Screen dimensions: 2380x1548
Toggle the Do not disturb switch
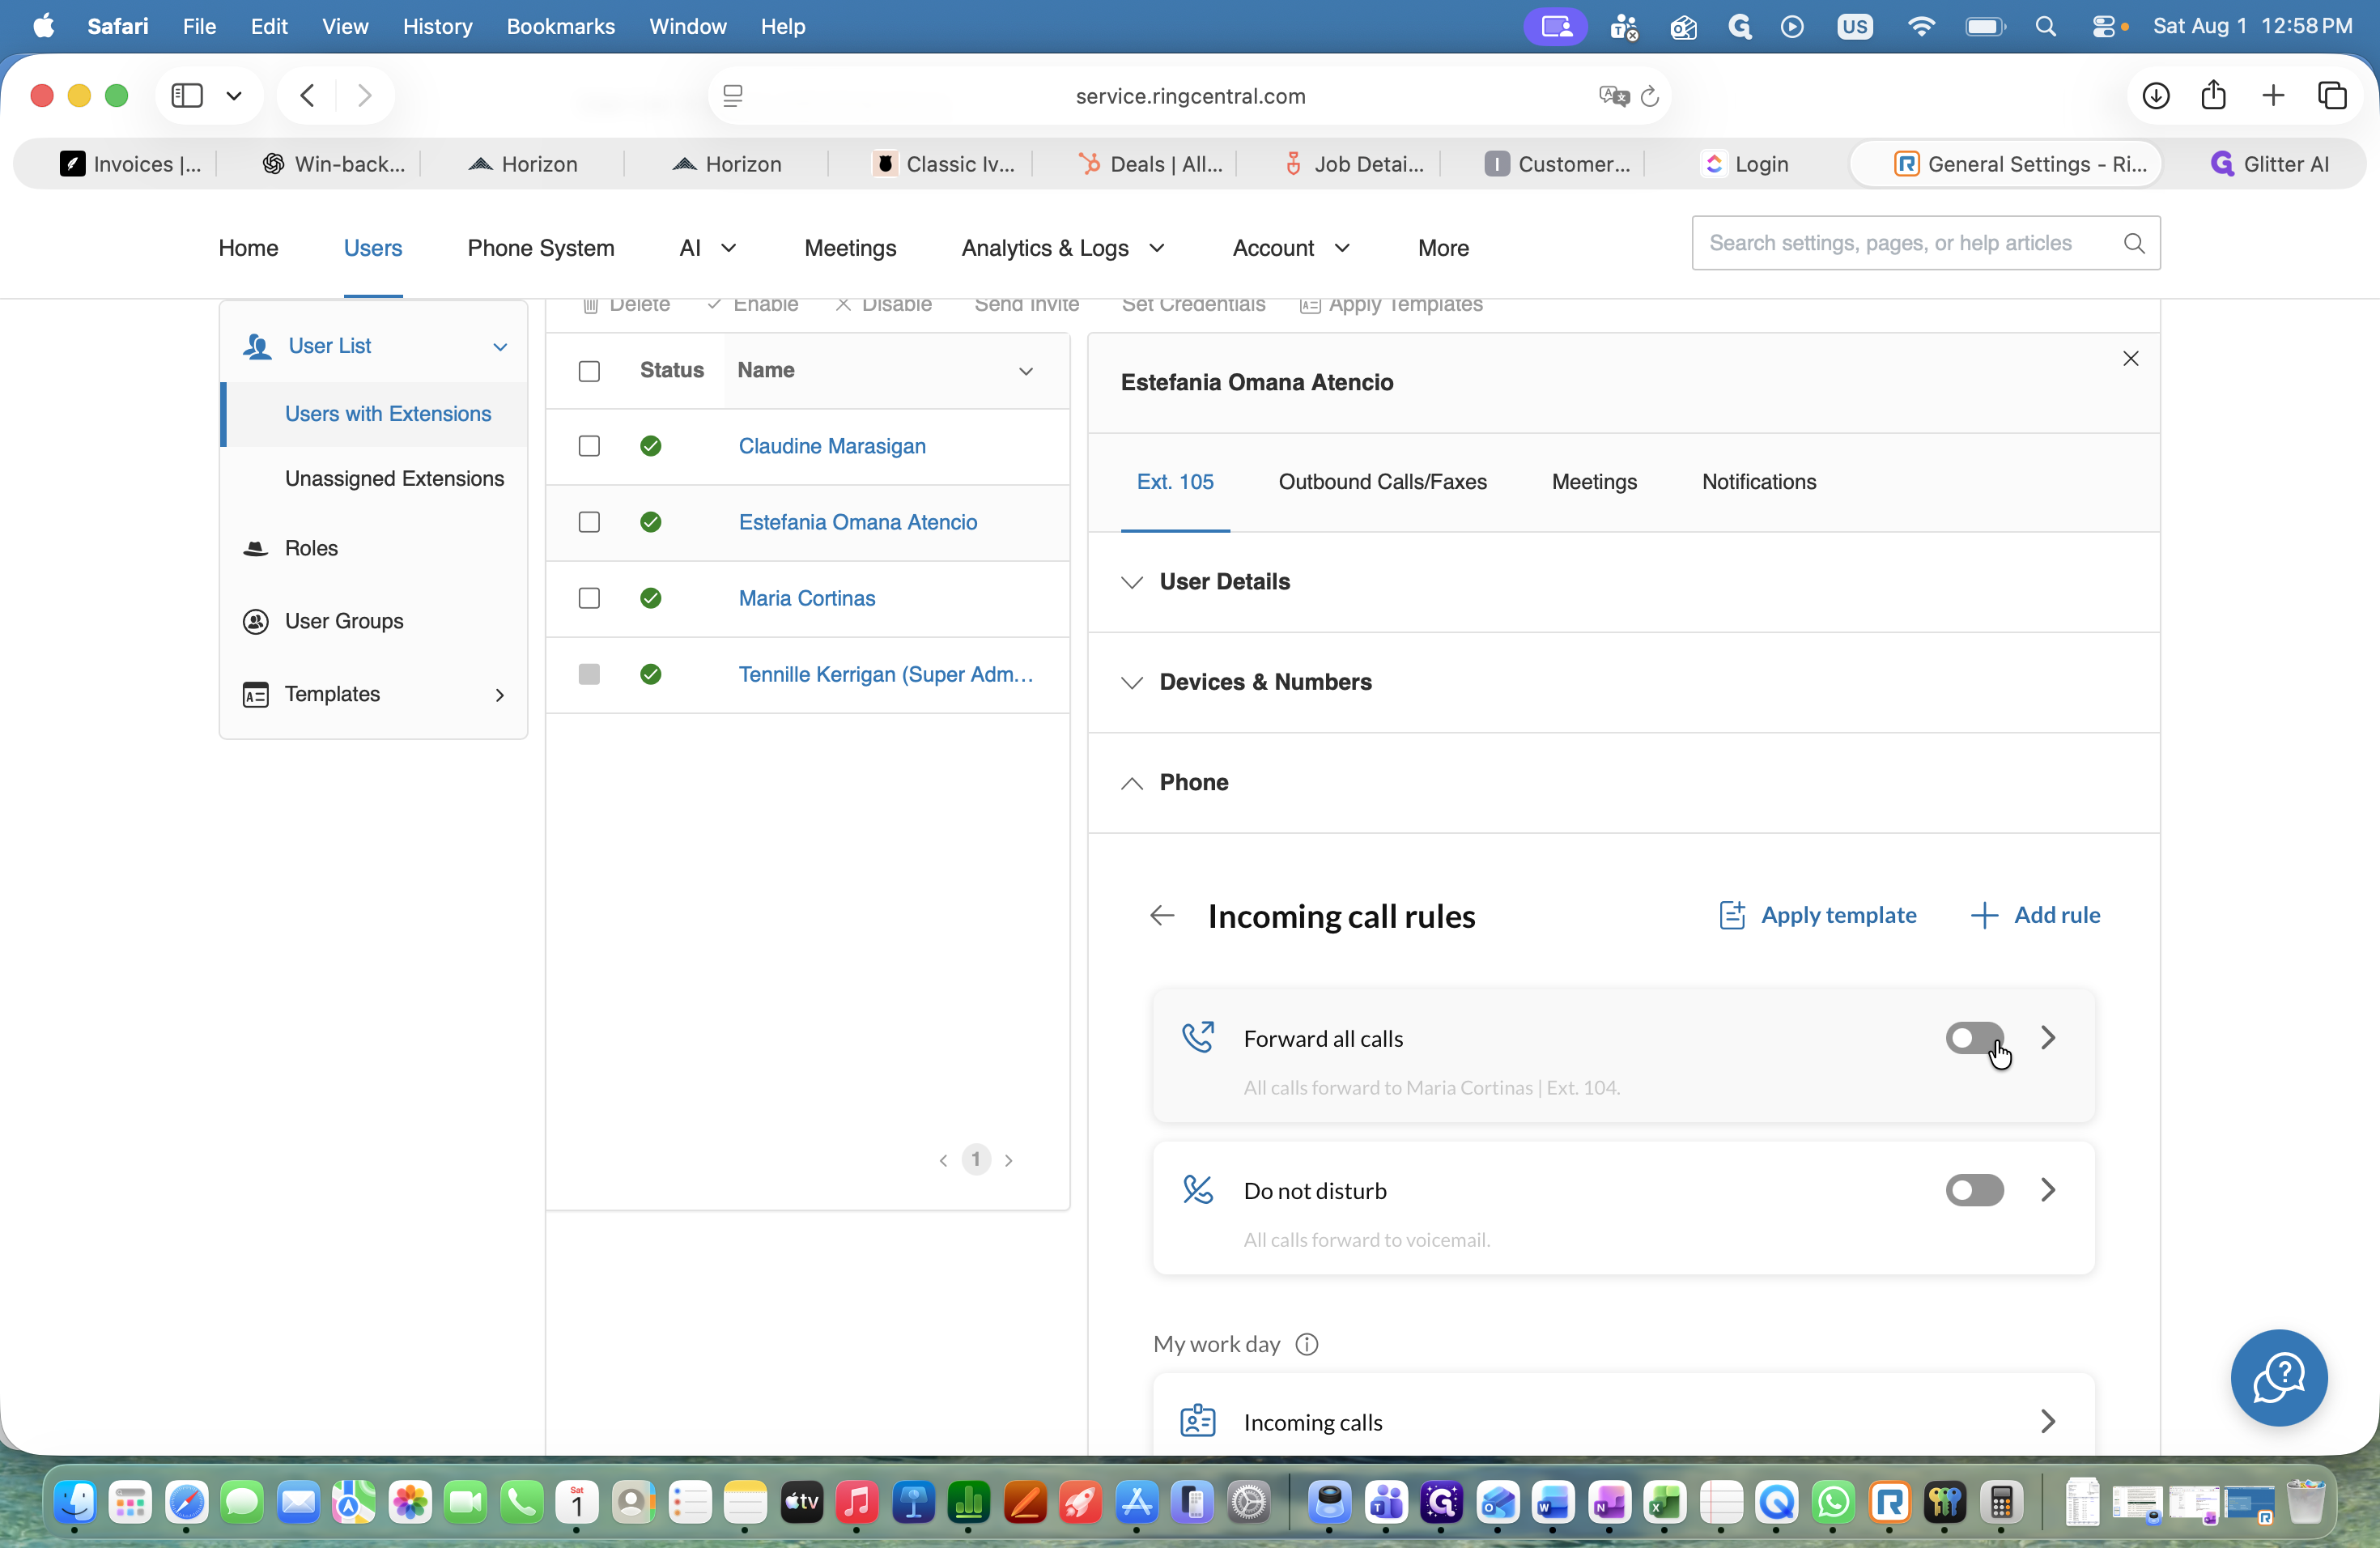point(1974,1189)
